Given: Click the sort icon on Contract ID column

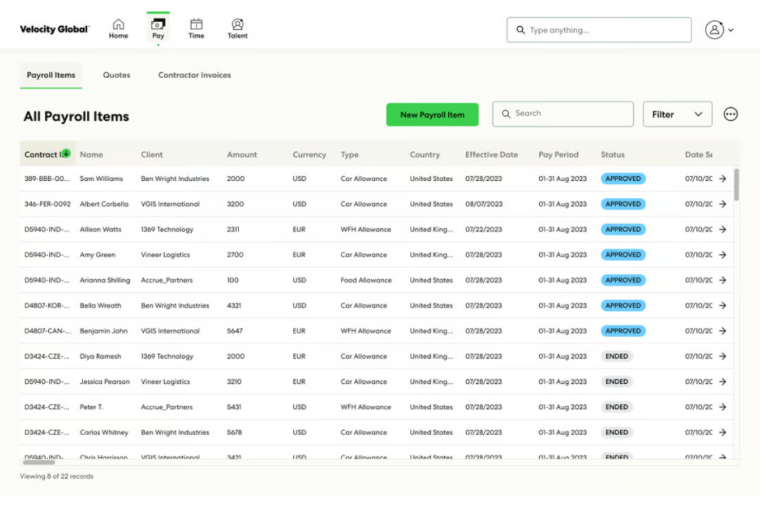Looking at the screenshot, I should coord(66,153).
